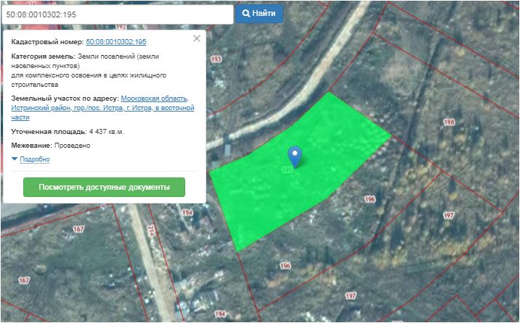Open the Московская область address link
The height and width of the screenshot is (323, 520).
point(155,98)
